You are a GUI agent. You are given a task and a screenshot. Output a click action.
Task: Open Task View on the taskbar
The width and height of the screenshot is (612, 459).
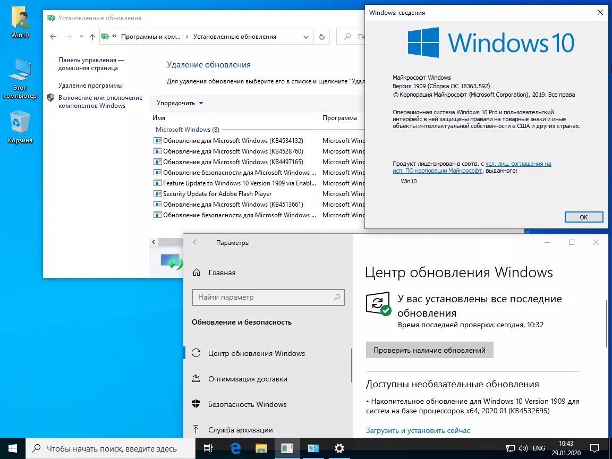208,448
